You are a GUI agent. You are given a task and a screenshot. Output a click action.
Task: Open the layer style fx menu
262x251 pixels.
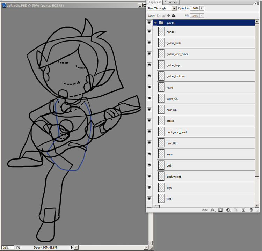point(213,210)
